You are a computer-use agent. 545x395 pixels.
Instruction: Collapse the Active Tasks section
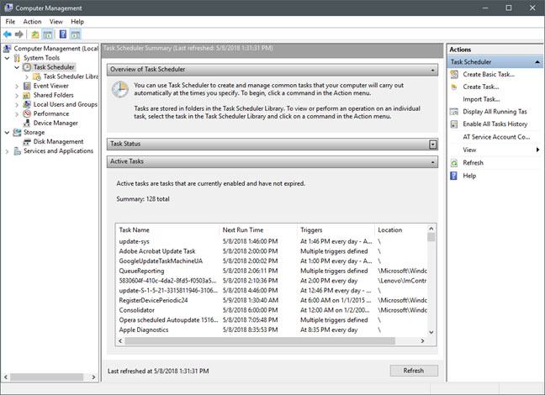click(433, 162)
